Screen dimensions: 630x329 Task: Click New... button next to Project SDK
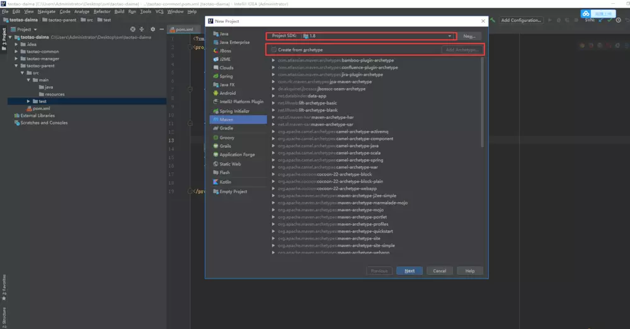point(469,36)
